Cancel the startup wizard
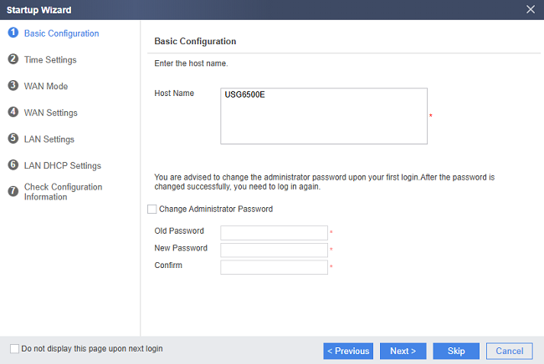This screenshot has height=364, width=544. (510, 351)
